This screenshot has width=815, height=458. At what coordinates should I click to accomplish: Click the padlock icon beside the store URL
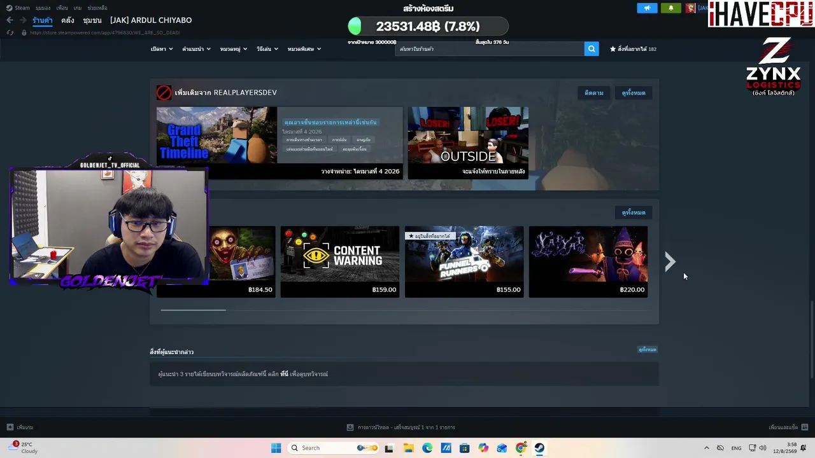pyautogui.click(x=24, y=32)
